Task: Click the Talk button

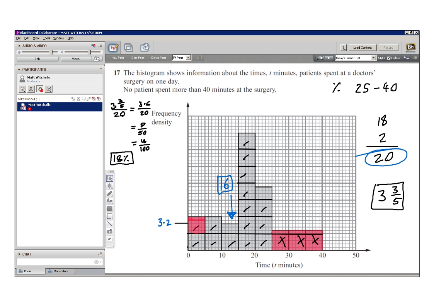Action: [37, 59]
